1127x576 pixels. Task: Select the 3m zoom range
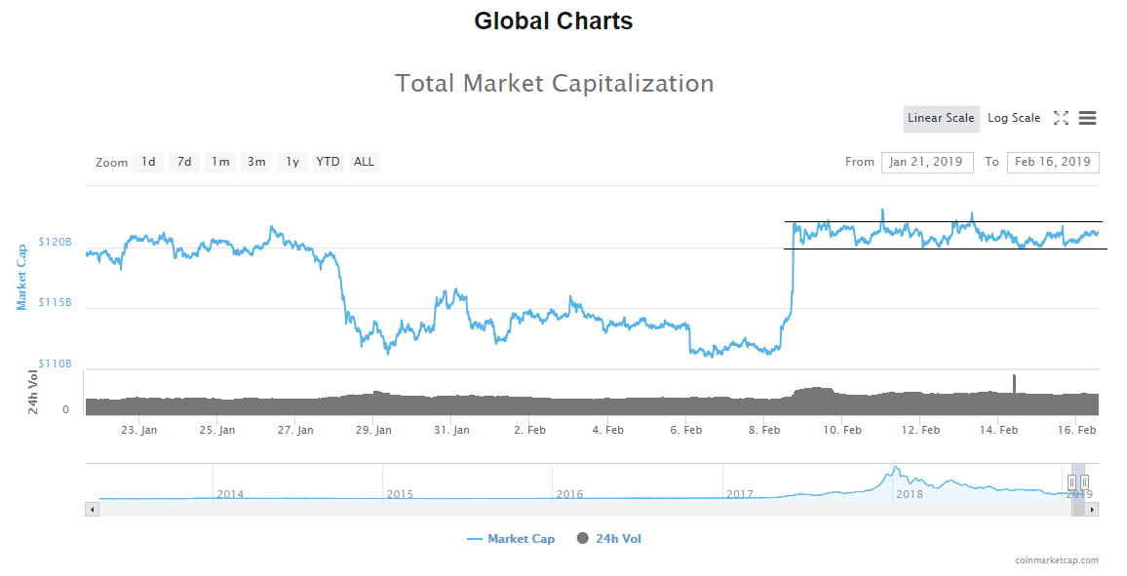pos(256,162)
